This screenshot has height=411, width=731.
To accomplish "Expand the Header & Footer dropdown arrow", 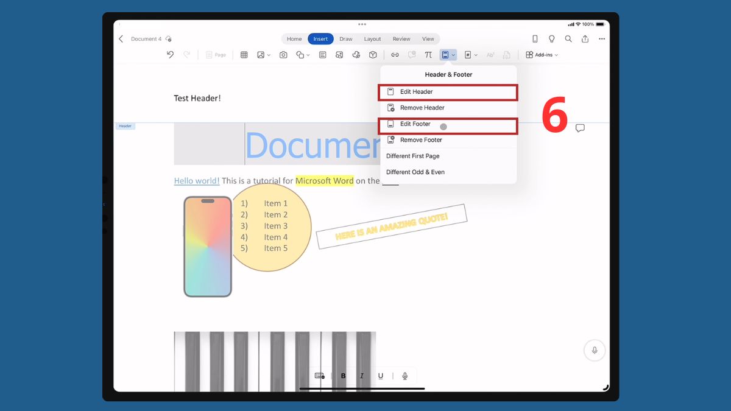I will (x=453, y=55).
